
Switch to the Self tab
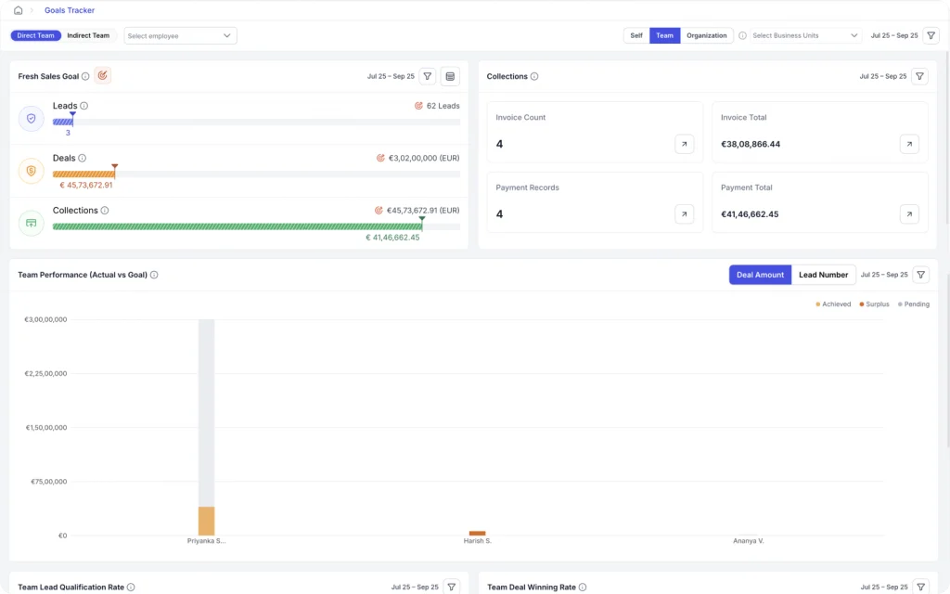(636, 35)
